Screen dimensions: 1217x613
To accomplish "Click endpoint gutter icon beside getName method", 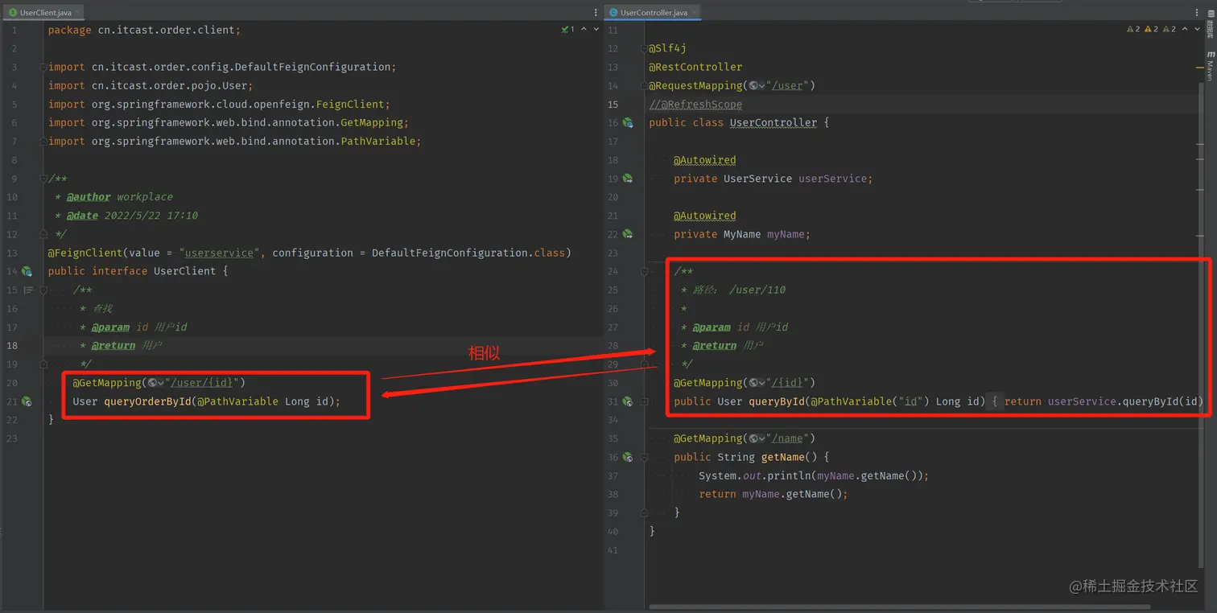I will pos(628,457).
